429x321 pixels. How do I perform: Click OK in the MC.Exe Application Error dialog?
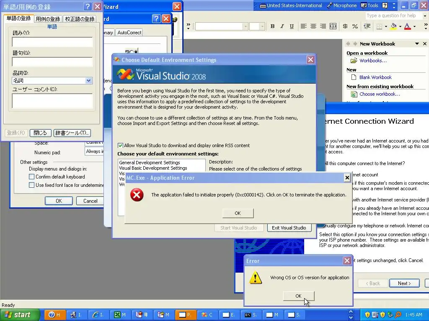[x=238, y=213]
